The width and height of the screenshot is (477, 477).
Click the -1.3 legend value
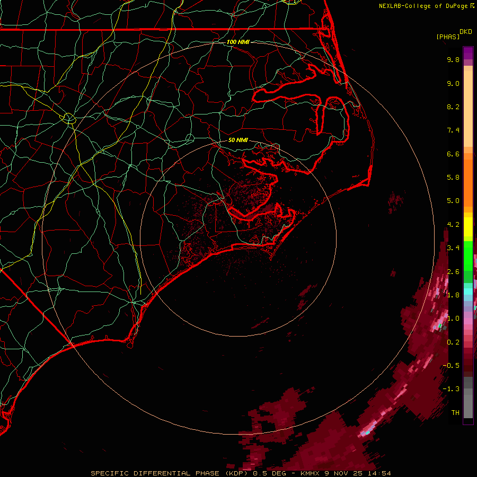pyautogui.click(x=451, y=389)
